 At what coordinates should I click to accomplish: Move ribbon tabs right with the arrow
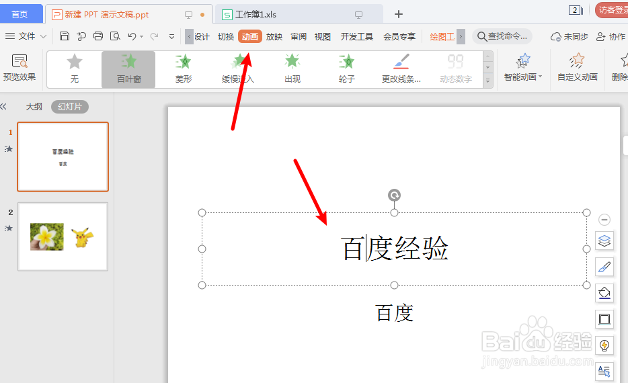tap(461, 36)
